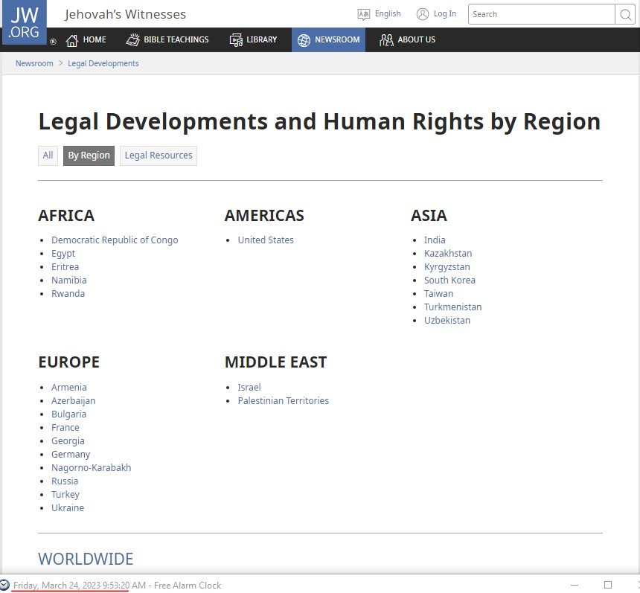Open the Namibia link
640x593 pixels.
point(69,281)
